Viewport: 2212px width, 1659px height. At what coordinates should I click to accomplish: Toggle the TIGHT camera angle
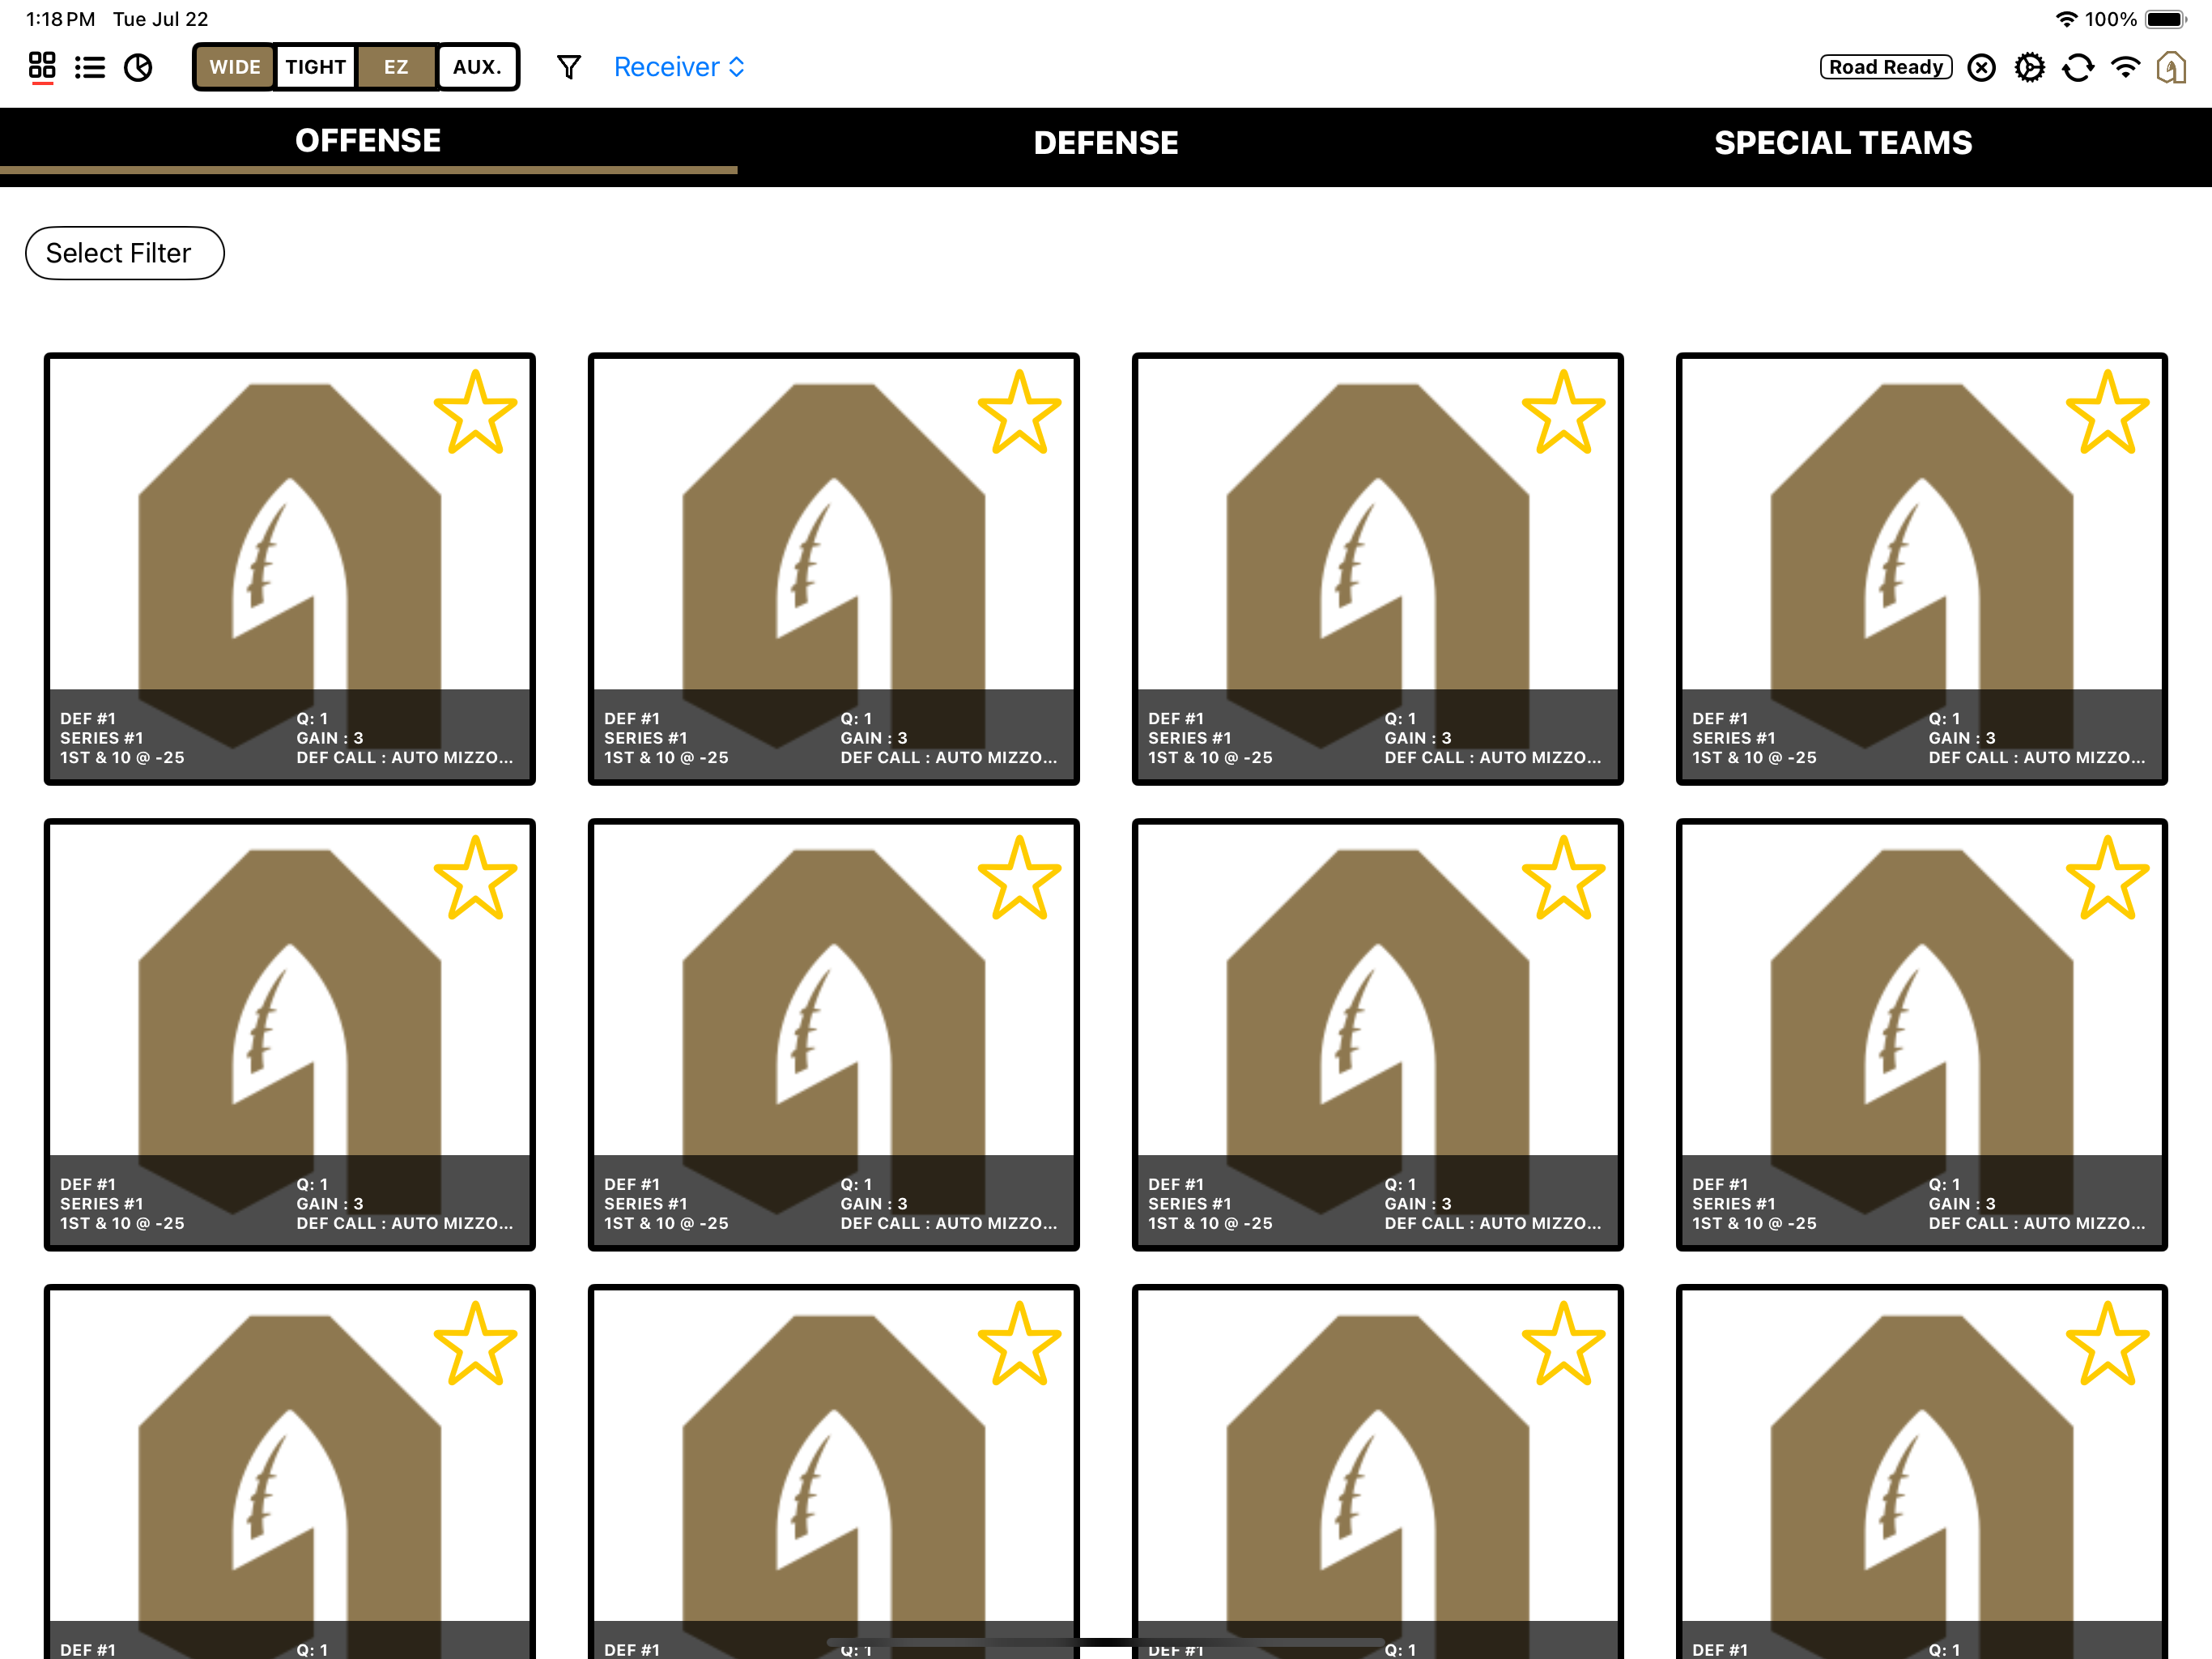coord(315,67)
